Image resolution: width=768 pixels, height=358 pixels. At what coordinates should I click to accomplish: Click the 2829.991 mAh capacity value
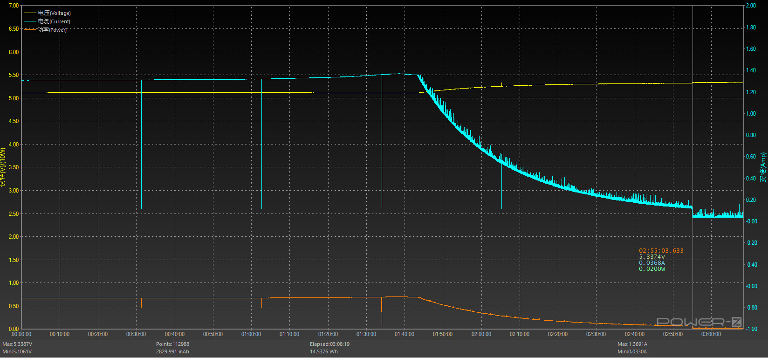point(173,351)
